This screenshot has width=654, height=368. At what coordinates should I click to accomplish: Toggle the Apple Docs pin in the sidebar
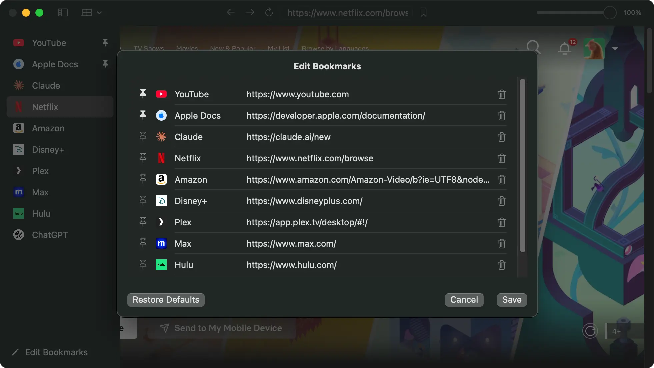pyautogui.click(x=105, y=64)
